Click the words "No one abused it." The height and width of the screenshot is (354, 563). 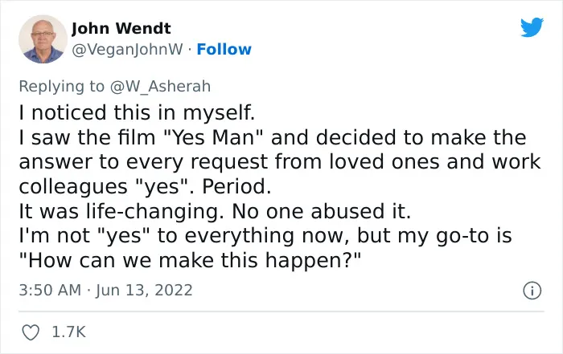(322, 211)
